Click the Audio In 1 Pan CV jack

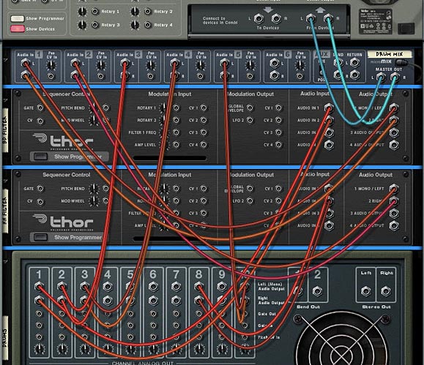pos(51,77)
